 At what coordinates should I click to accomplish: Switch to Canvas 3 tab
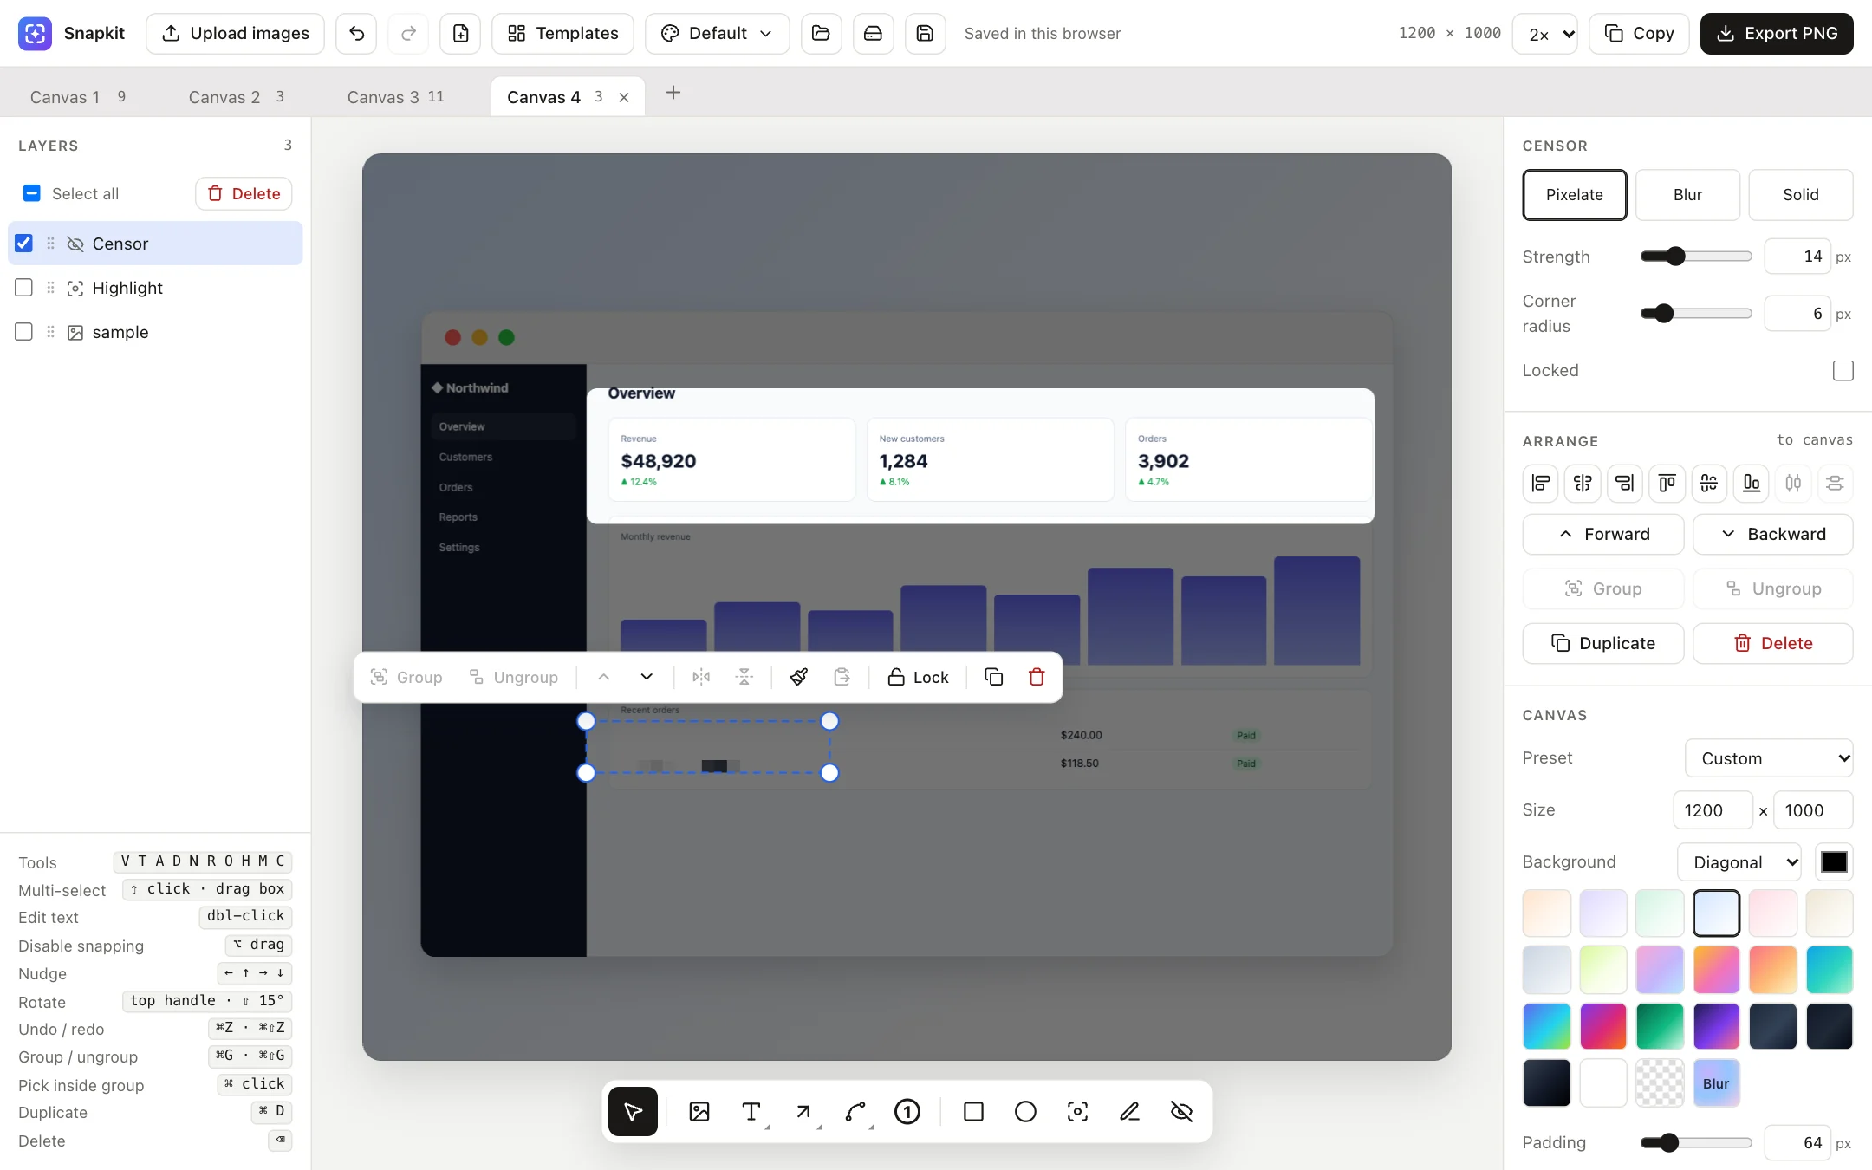point(395,97)
